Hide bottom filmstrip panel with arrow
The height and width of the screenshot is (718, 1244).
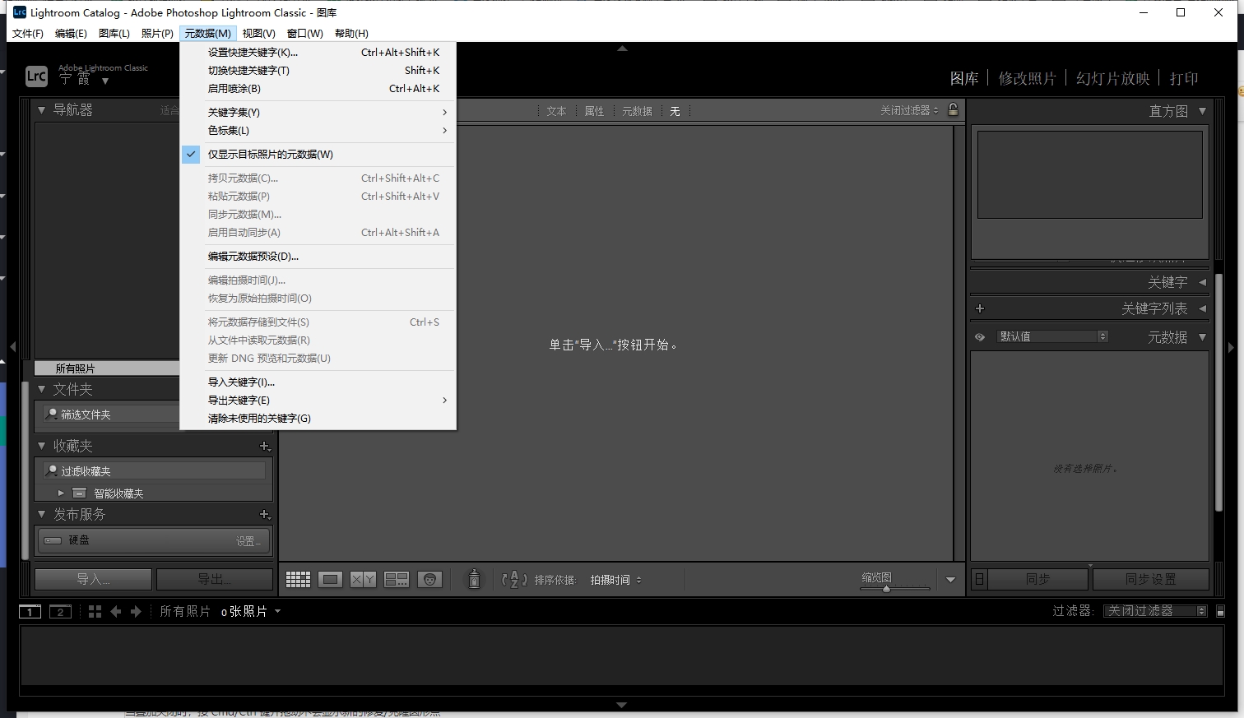click(x=622, y=705)
